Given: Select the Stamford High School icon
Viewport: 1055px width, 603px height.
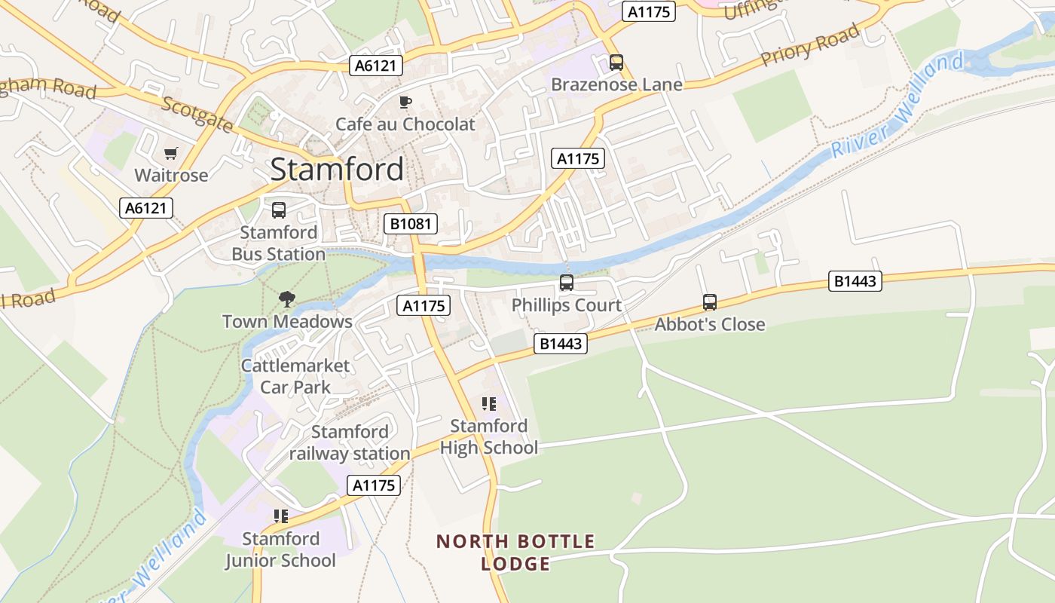Looking at the screenshot, I should [489, 404].
